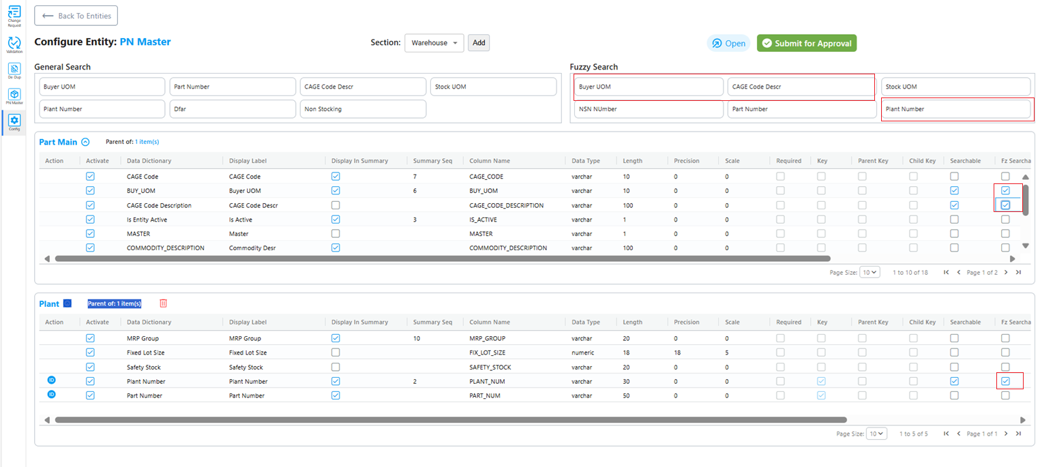
Task: Toggle Display In Summary for Fixed Lot Size
Action: click(x=336, y=352)
